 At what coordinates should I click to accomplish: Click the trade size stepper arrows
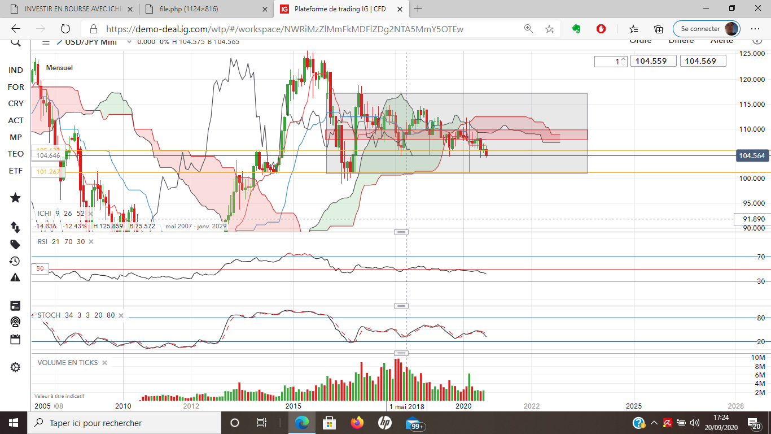(624, 61)
